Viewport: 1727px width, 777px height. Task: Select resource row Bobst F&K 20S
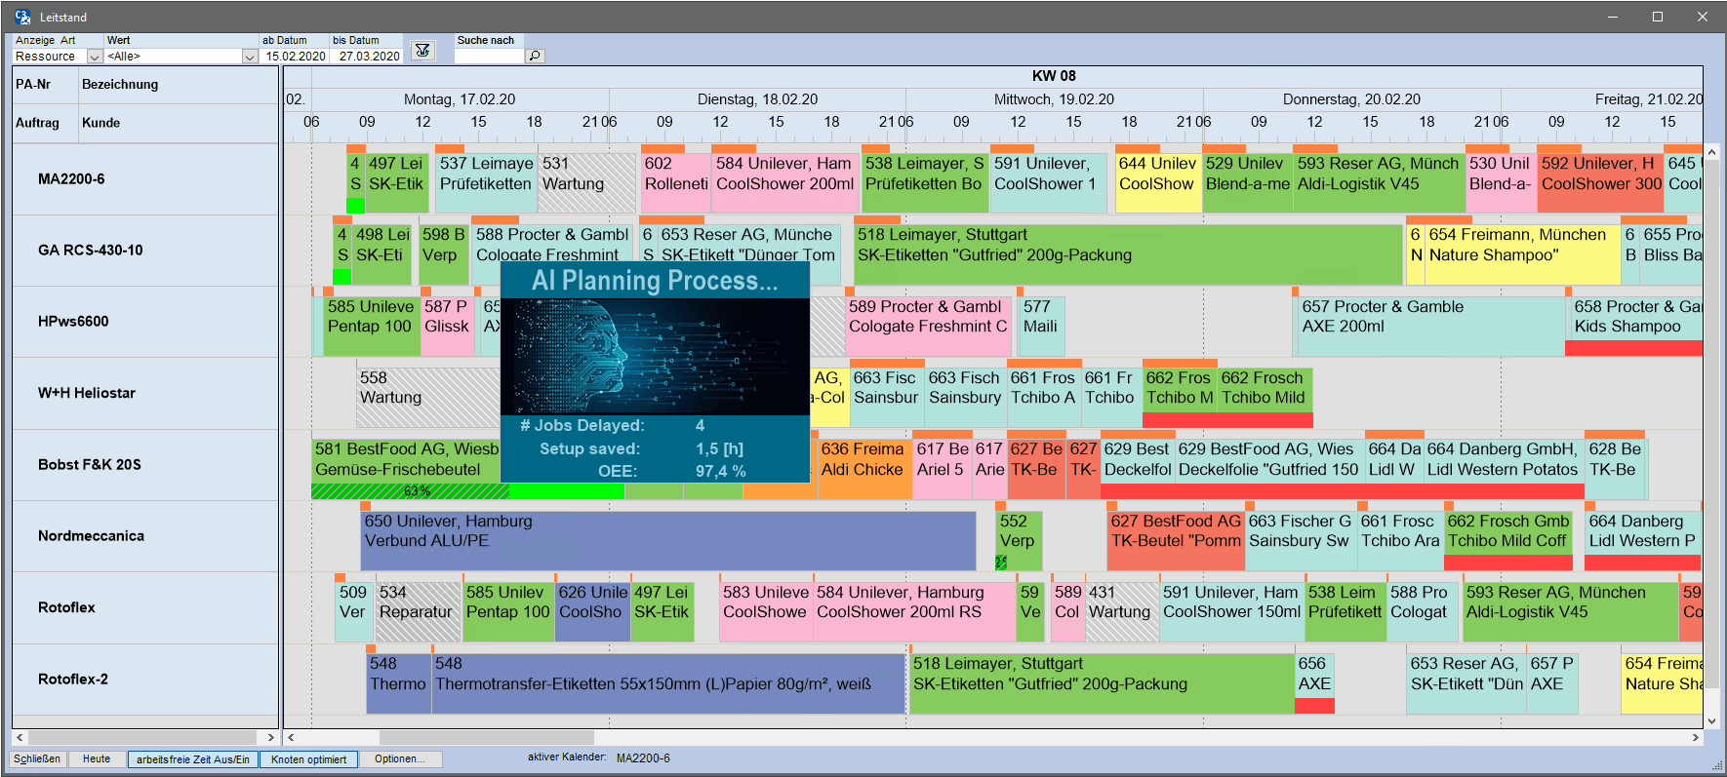[145, 465]
